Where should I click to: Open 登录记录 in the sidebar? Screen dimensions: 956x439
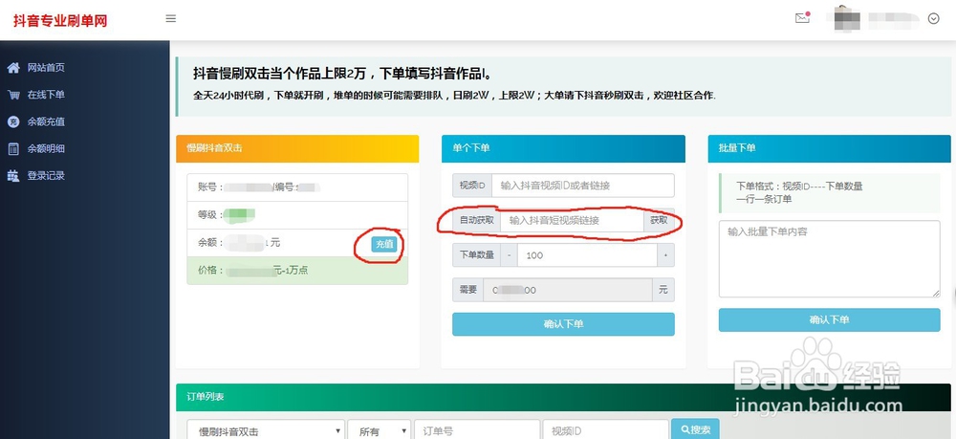click(x=46, y=176)
